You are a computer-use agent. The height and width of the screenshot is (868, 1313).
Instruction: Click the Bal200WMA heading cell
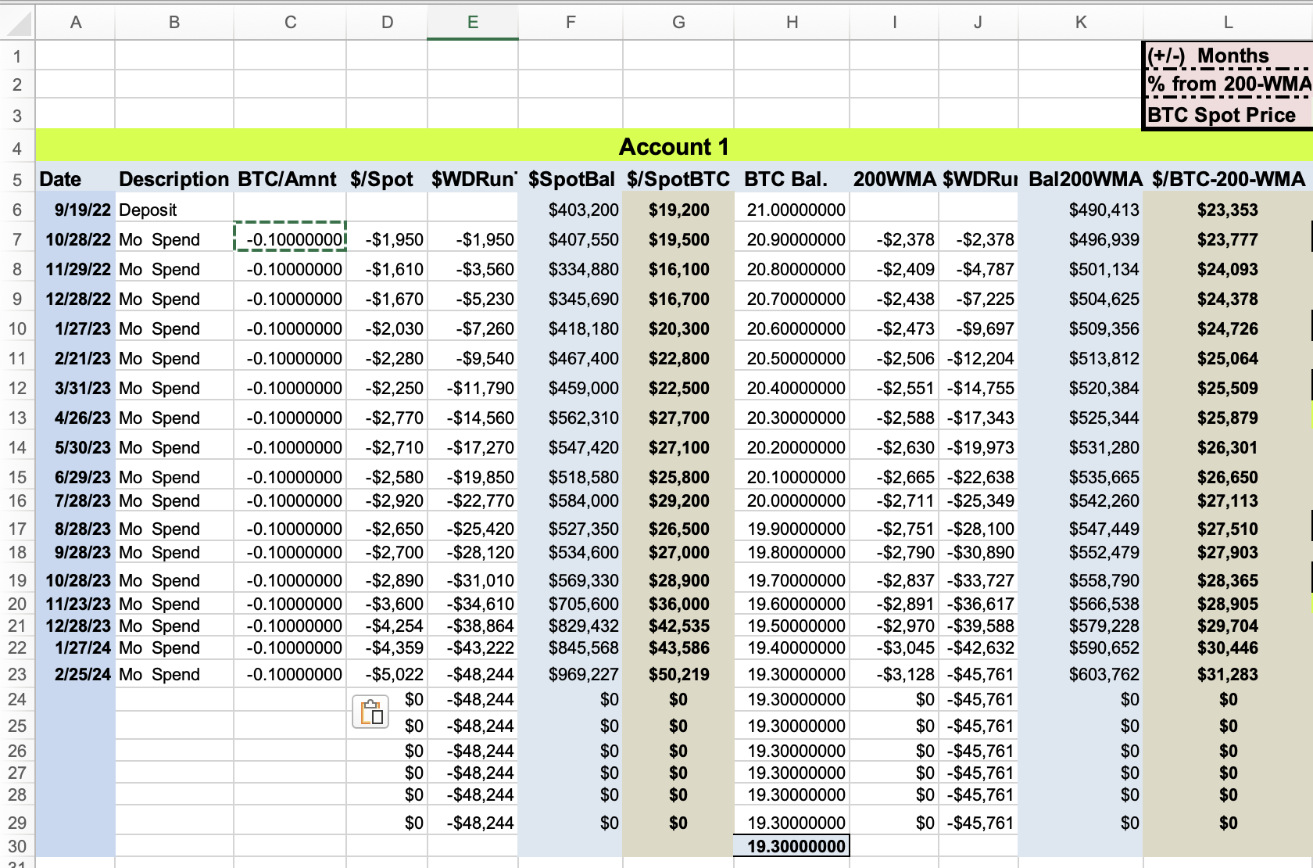click(1081, 179)
